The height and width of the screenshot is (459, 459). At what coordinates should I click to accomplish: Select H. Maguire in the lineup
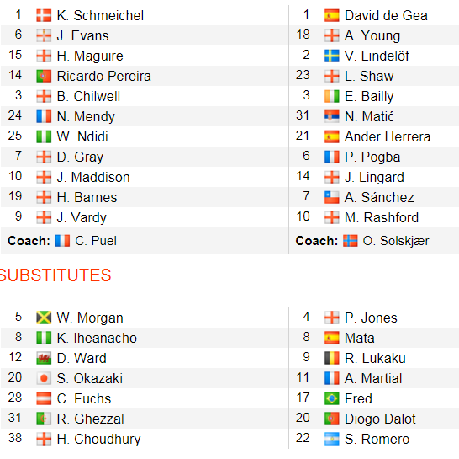point(90,56)
